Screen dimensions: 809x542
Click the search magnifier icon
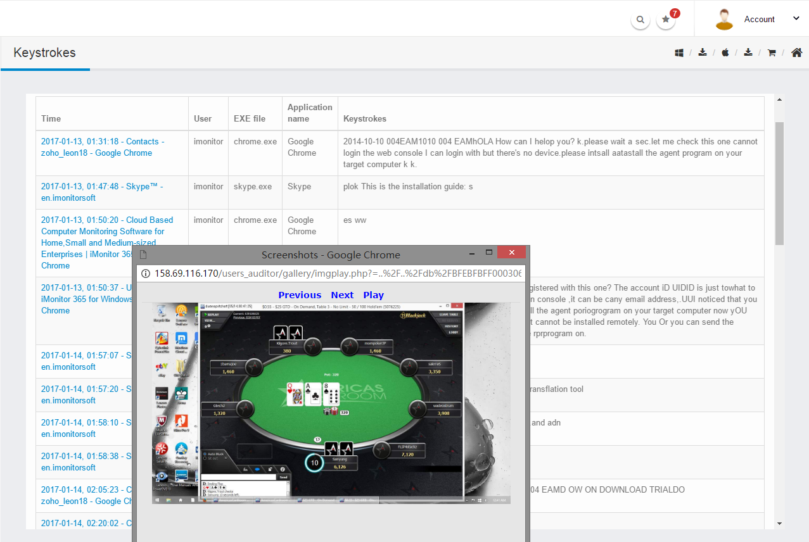click(640, 20)
